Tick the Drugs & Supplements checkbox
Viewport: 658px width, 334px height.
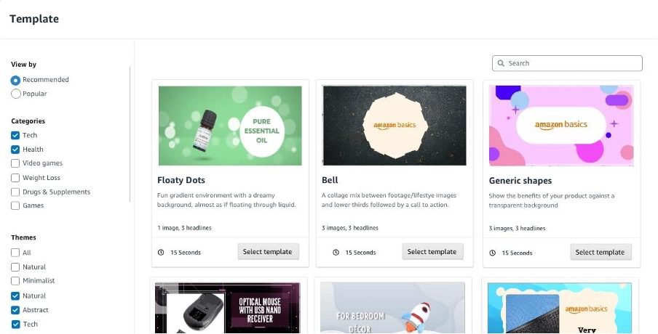click(16, 192)
